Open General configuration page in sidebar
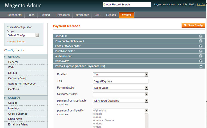This screenshot has height=128, width=207. coord(13,62)
